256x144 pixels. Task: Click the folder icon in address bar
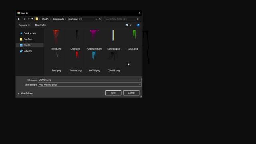pos(37,19)
